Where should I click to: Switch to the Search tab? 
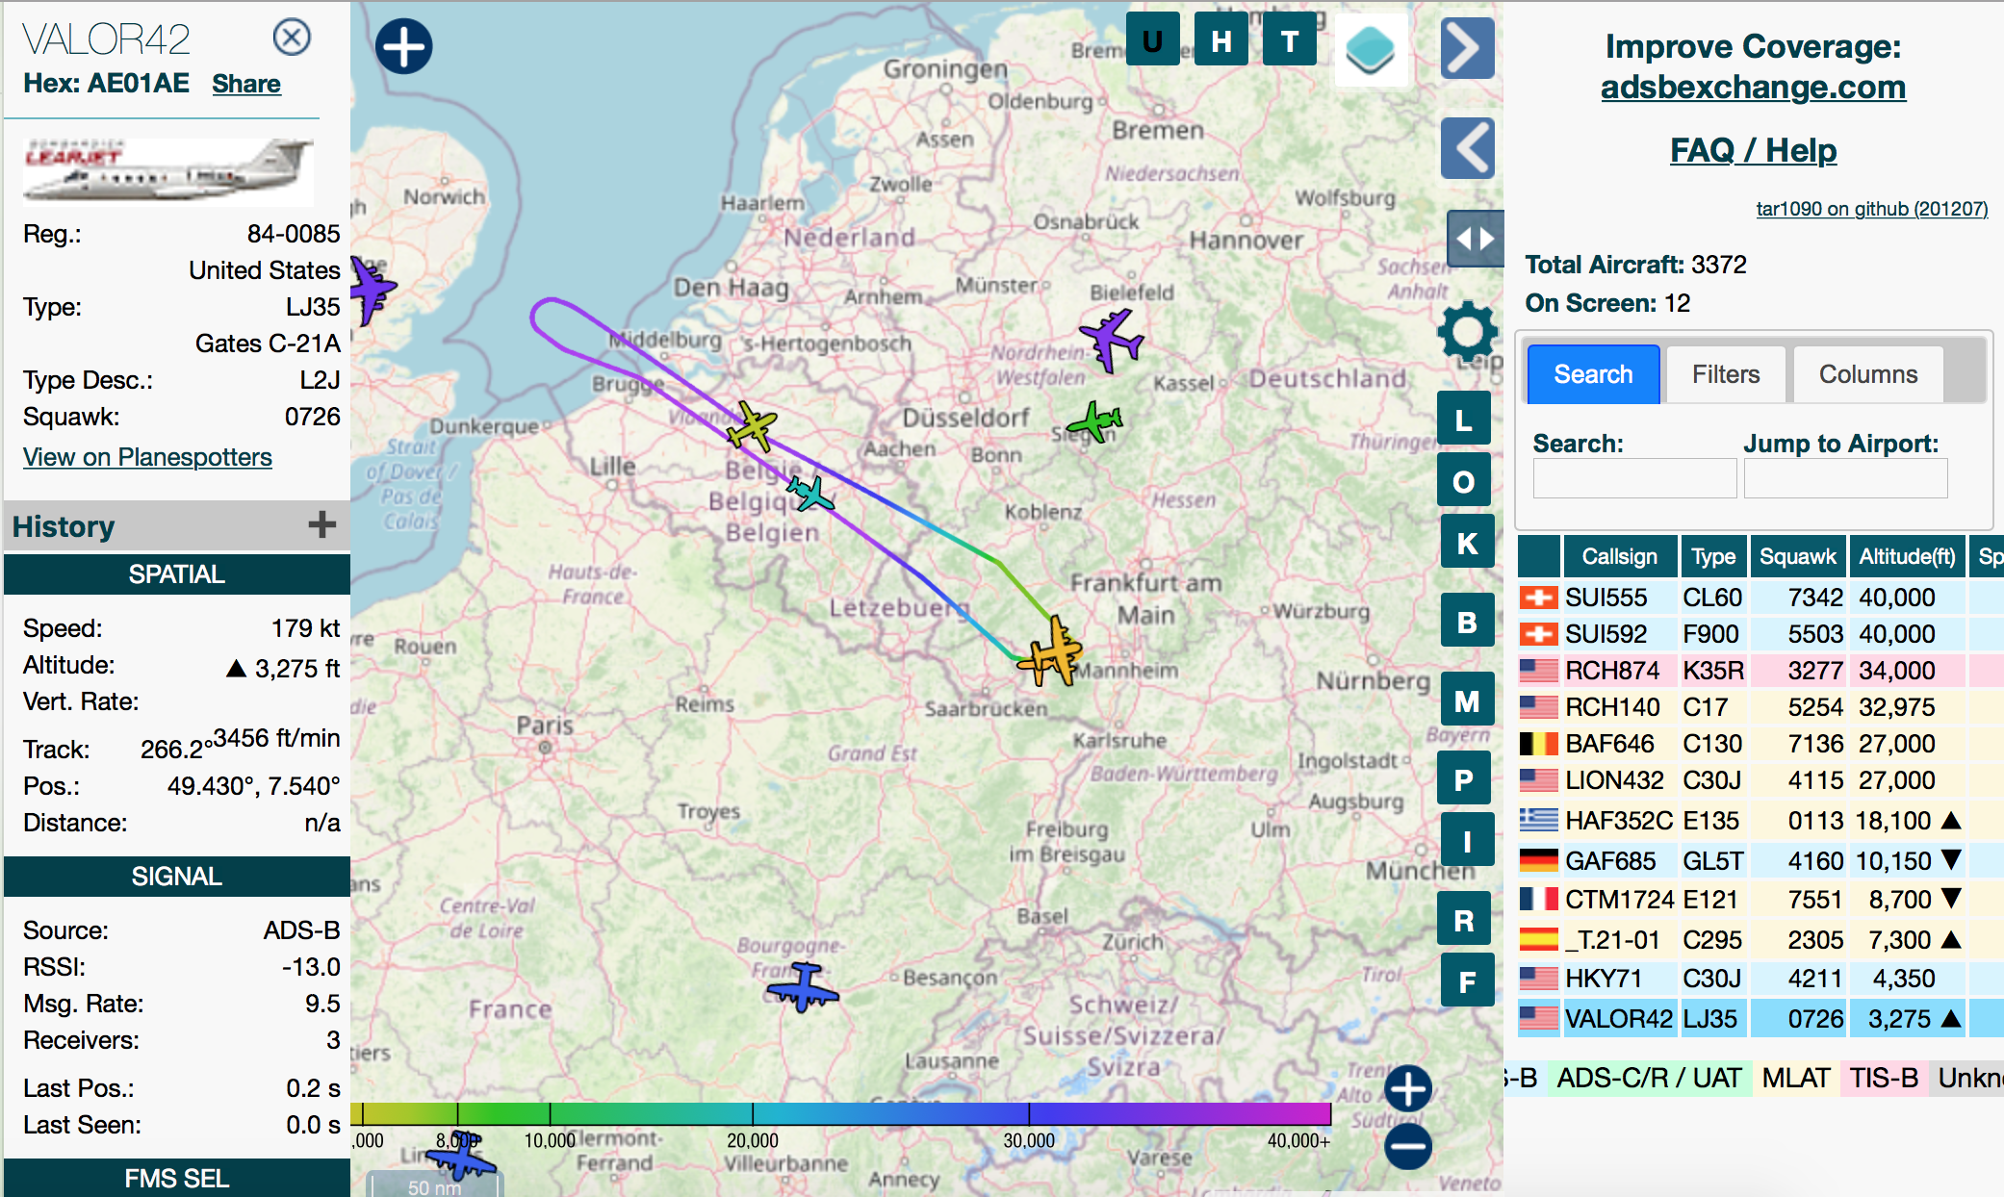point(1593,374)
